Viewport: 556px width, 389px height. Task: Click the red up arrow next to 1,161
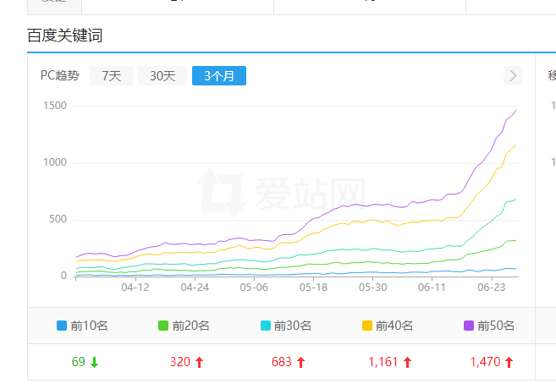pyautogui.click(x=407, y=363)
